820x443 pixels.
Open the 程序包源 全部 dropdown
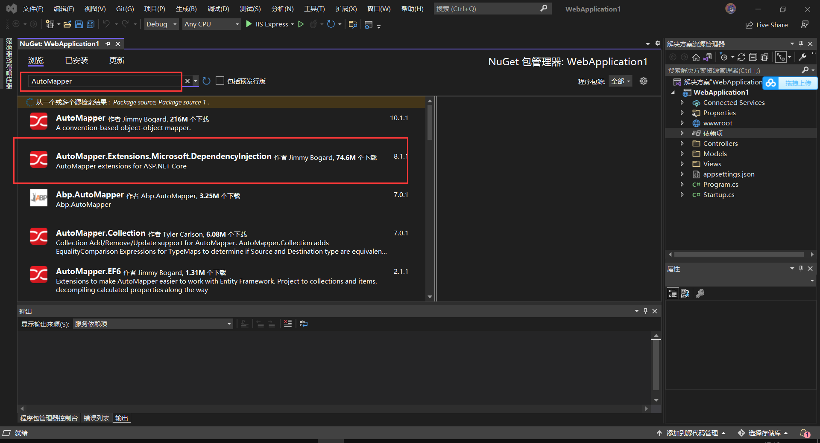click(621, 81)
